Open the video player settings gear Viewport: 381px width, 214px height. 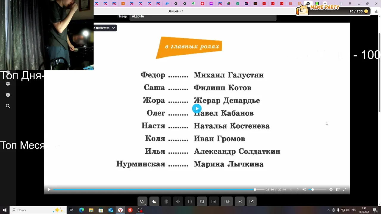point(331,190)
